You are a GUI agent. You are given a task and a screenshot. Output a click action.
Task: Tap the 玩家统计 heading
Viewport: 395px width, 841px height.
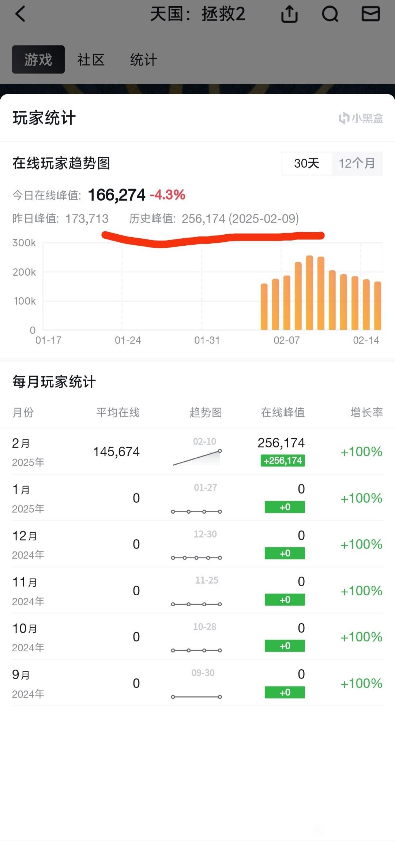pos(44,118)
